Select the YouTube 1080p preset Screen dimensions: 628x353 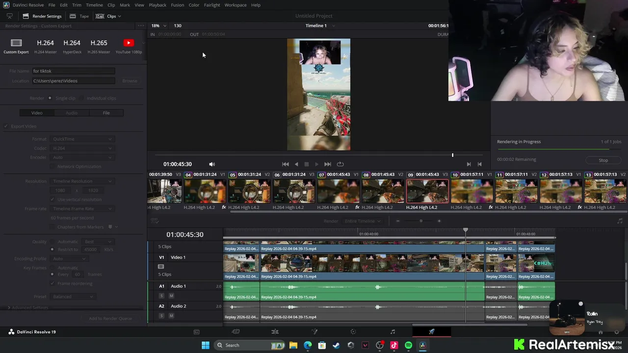click(129, 46)
